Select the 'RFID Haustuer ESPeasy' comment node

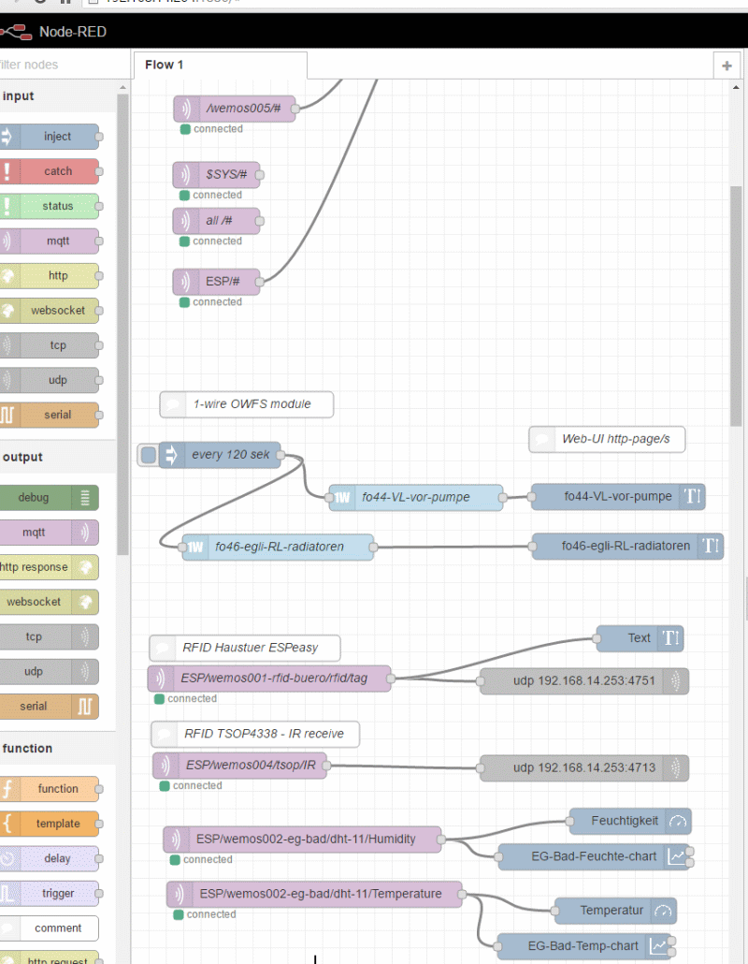coord(245,648)
